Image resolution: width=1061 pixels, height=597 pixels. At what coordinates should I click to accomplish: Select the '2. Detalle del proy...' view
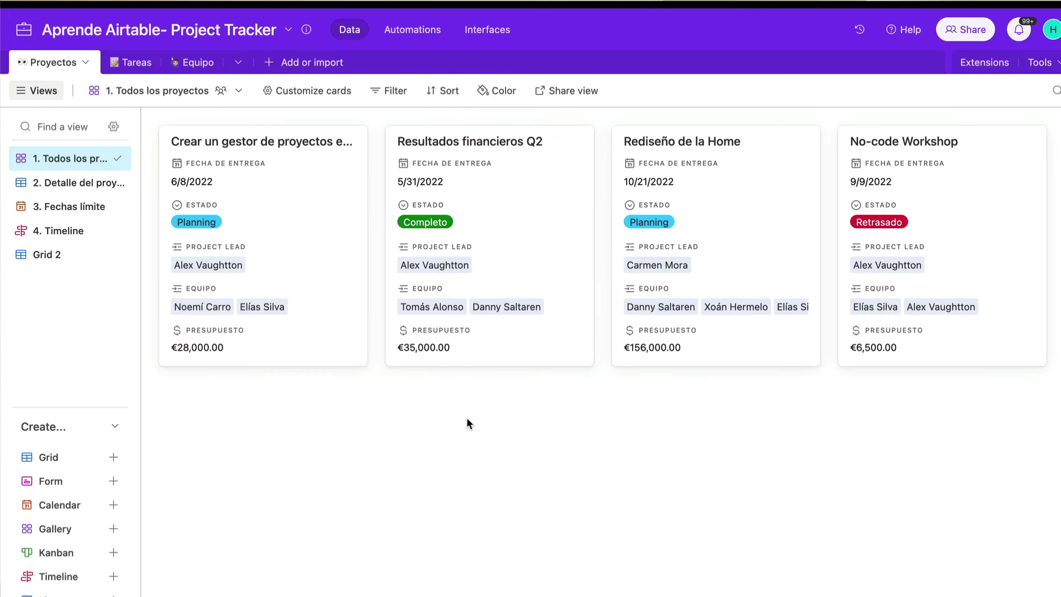click(77, 182)
